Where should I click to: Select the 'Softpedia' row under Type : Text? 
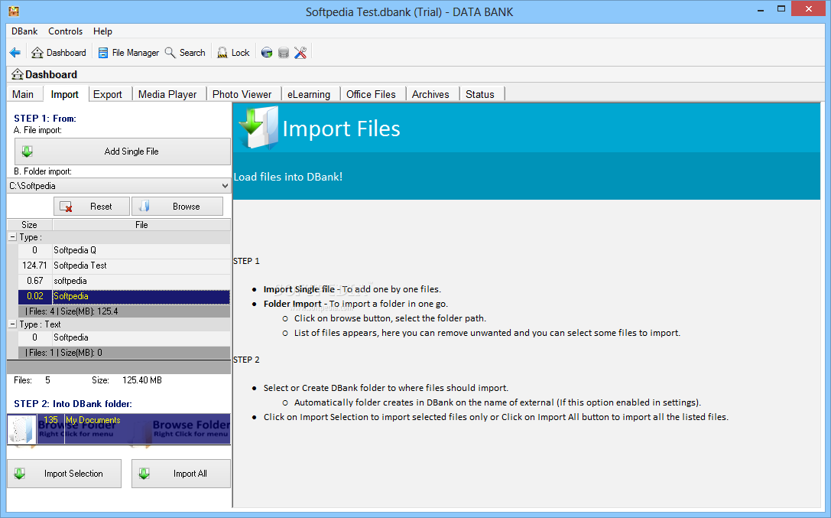[x=124, y=337]
